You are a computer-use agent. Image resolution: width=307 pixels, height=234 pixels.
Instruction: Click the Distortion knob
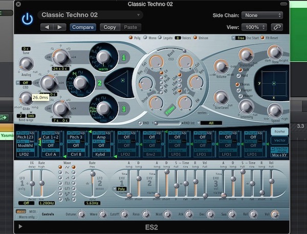246,55
